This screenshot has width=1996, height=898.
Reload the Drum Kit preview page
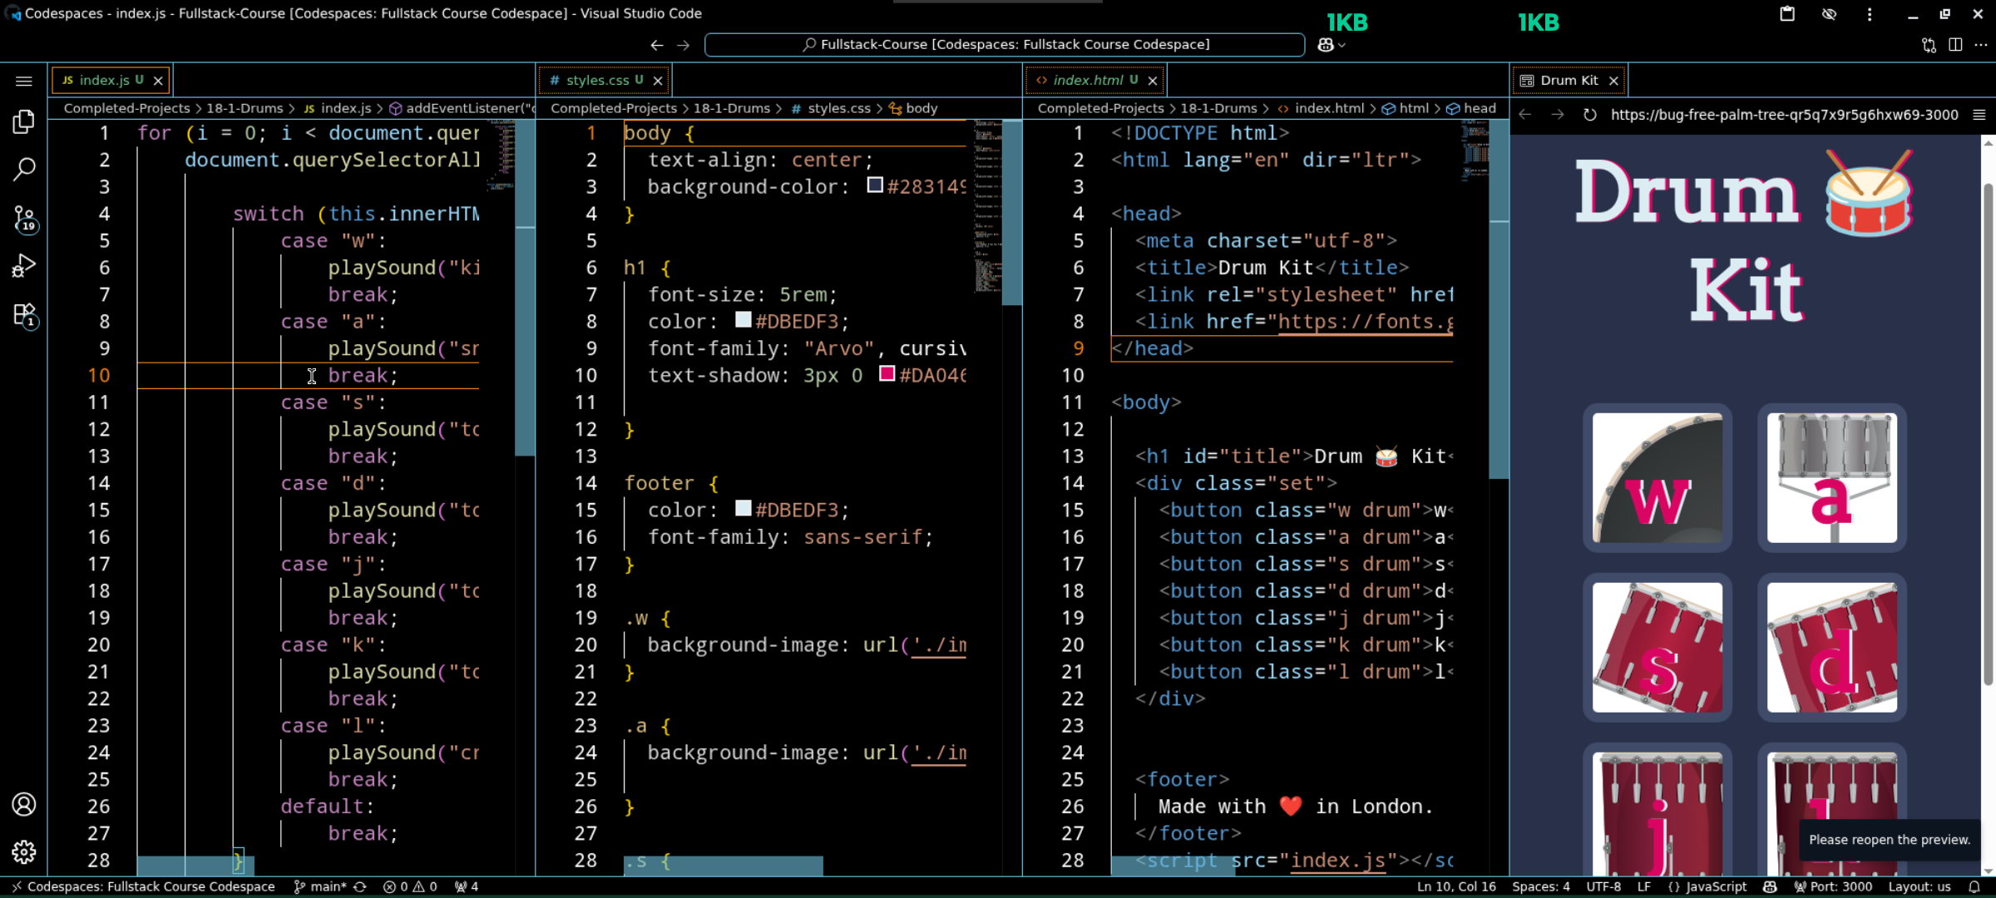1589,115
